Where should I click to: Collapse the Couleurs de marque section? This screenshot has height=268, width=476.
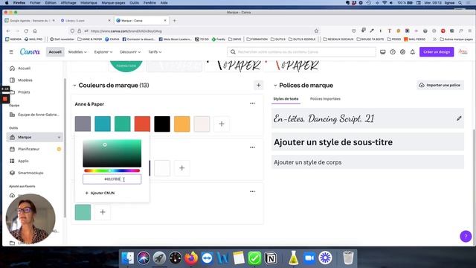pyautogui.click(x=74, y=86)
